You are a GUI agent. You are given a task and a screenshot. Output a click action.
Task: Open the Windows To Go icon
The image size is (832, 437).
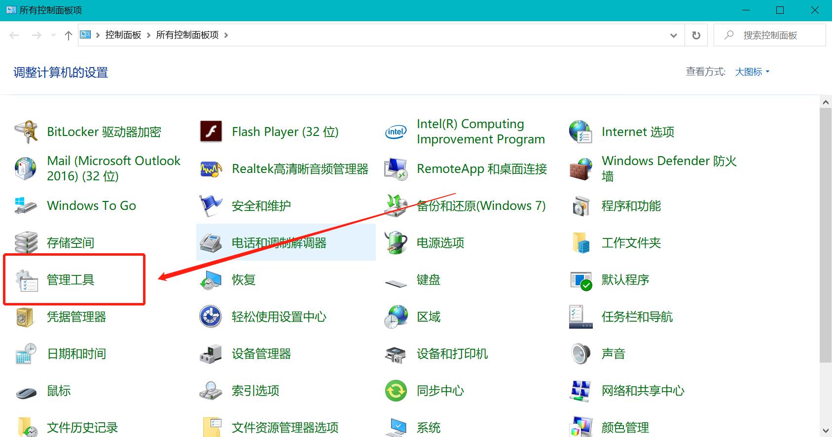point(26,205)
